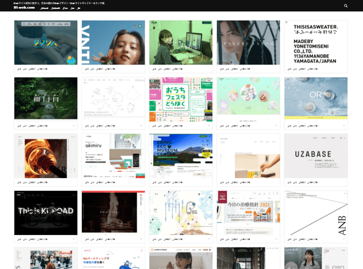The height and width of the screenshot is (269, 363).
Task: Click plus icon under ANB card
Action: pos(344,239)
